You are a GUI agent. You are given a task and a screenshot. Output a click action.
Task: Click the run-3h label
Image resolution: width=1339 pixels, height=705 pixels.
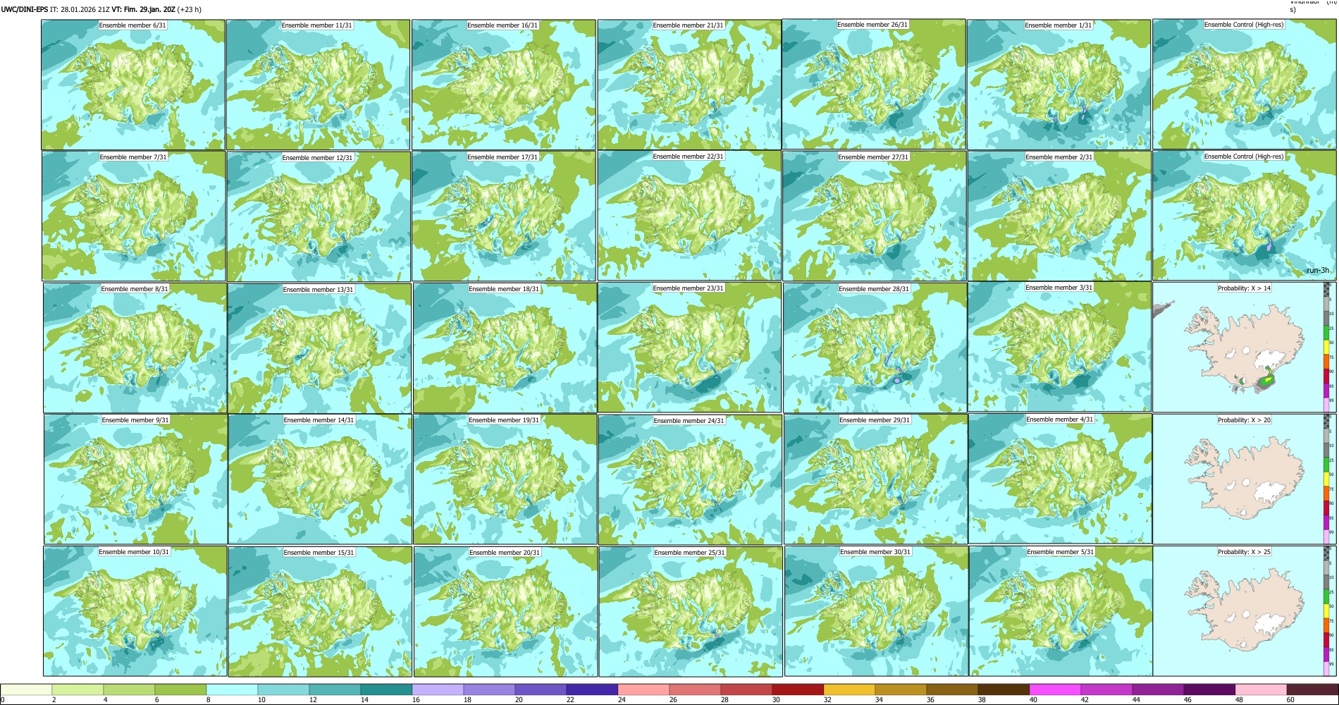coord(1318,271)
